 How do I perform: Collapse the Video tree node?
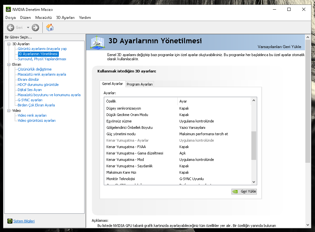pos(9,111)
